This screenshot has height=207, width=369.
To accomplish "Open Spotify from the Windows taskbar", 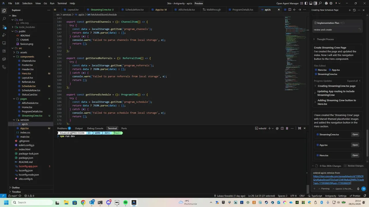I will [125, 202].
